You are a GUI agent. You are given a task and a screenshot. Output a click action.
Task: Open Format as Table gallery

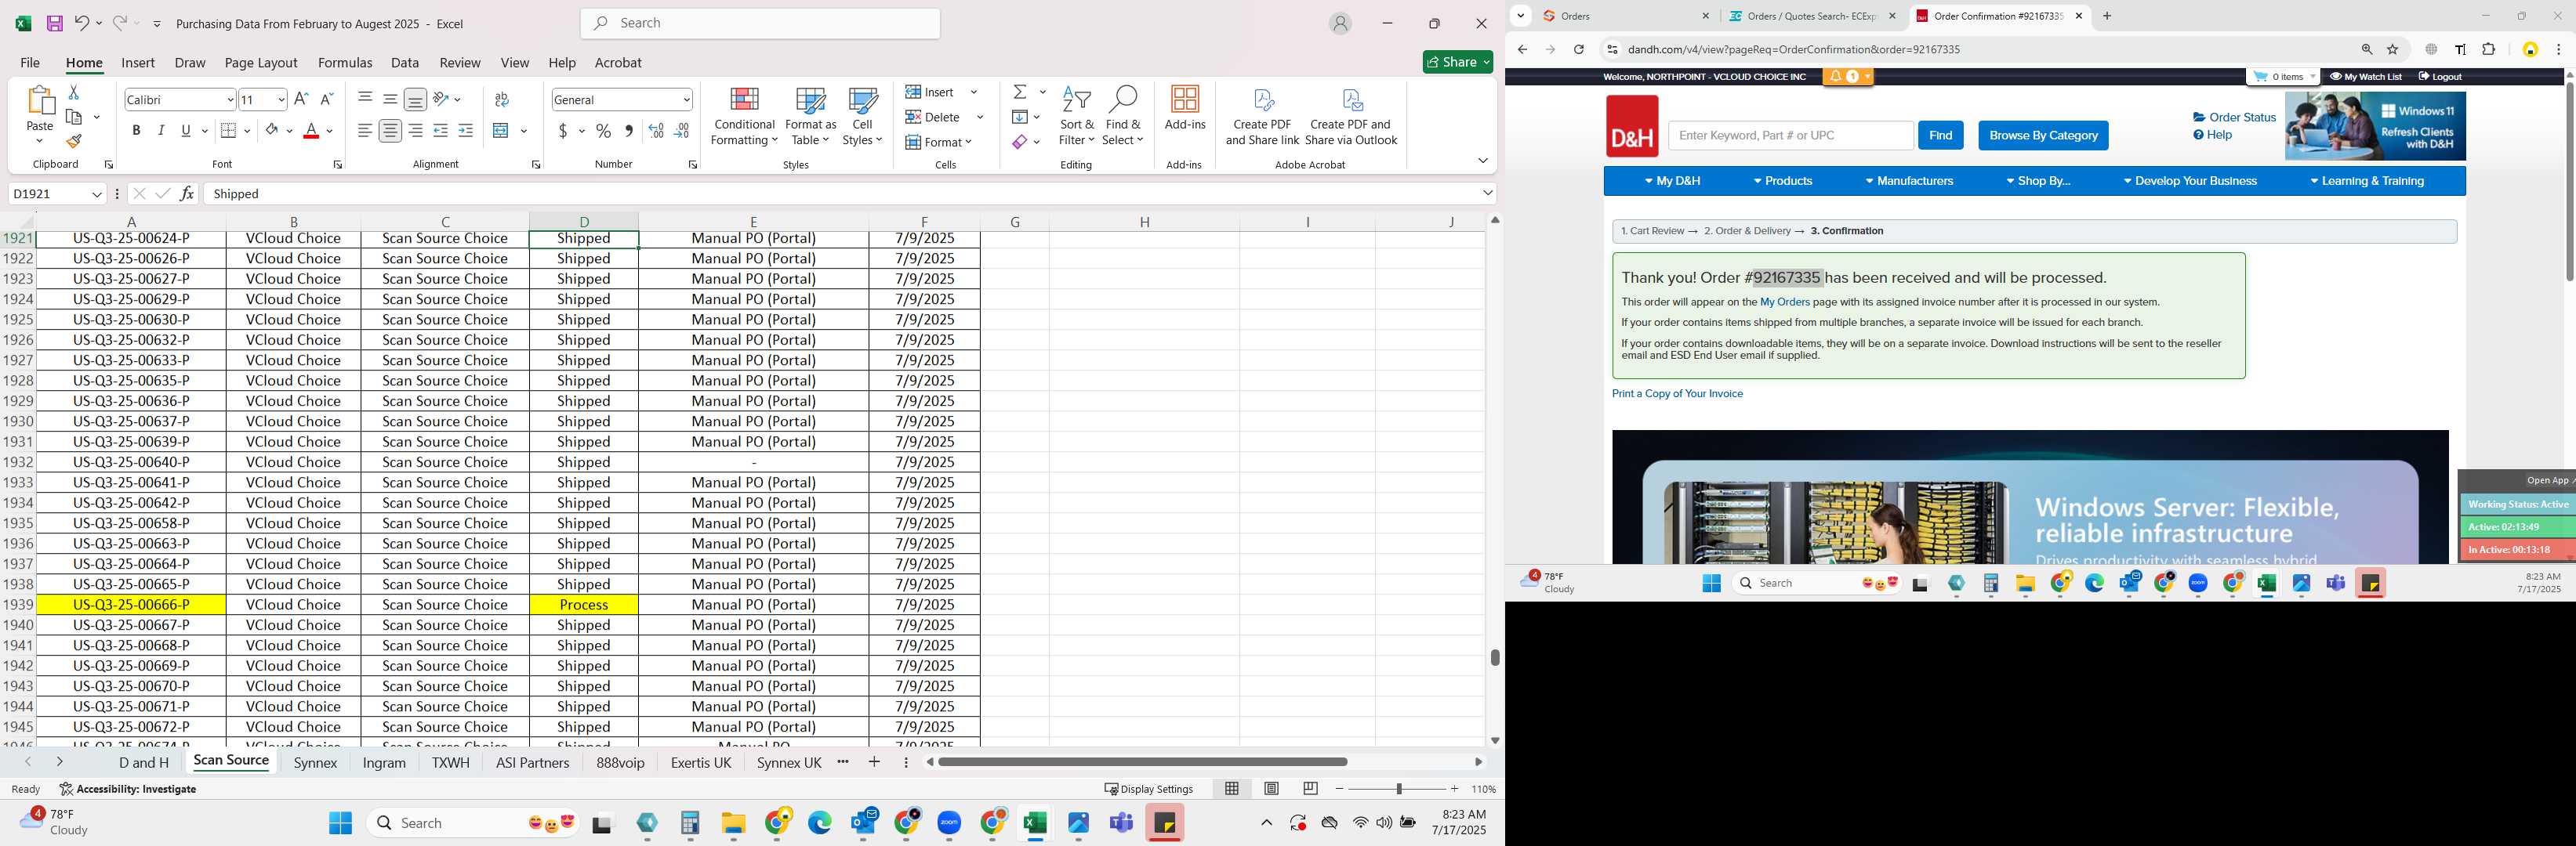pos(811,116)
